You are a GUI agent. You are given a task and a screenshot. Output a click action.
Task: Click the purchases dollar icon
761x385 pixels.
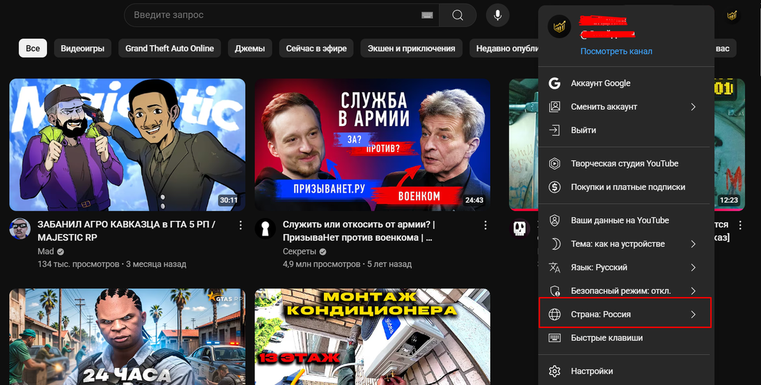pos(555,187)
